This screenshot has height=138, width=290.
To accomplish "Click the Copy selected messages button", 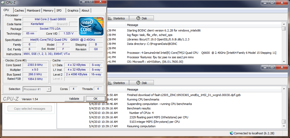I will (30, 109).
